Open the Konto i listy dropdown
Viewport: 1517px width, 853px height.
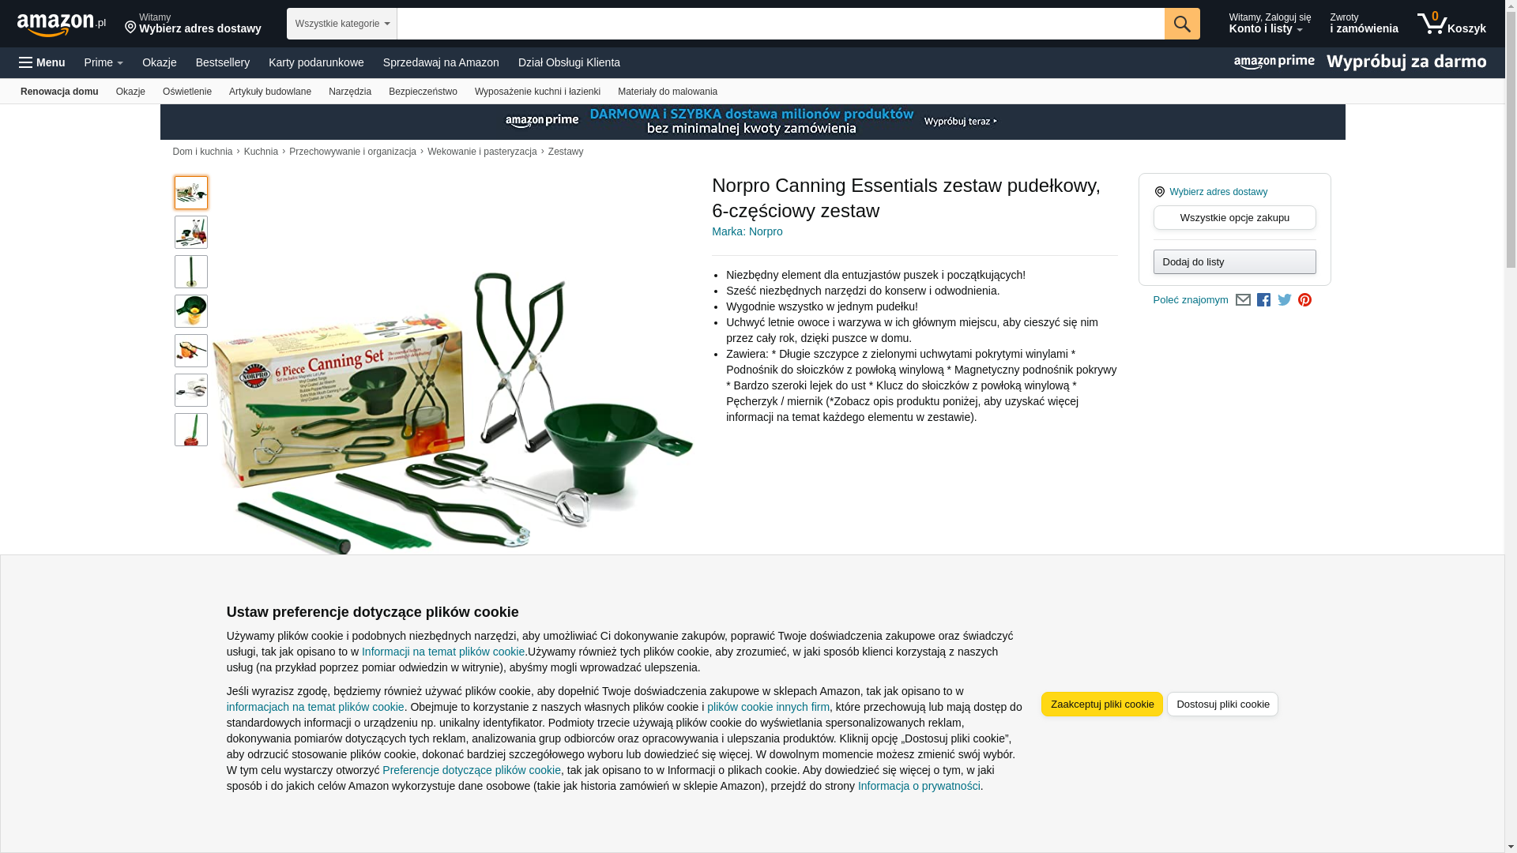coord(1270,24)
